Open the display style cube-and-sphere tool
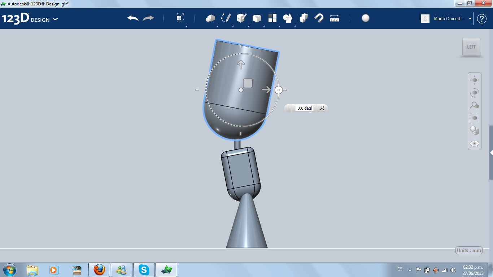Screen dimensions: 493x277 [x=474, y=131]
